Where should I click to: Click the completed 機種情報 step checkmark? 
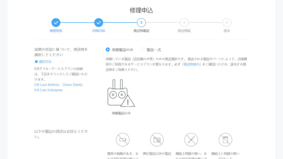click(56, 23)
